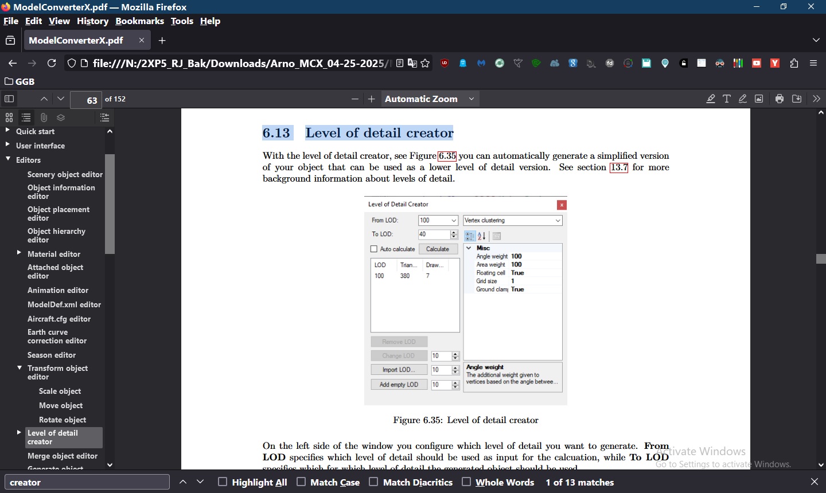Click the page number input field
Screen dimensions: 826x493
pyautogui.click(x=86, y=99)
